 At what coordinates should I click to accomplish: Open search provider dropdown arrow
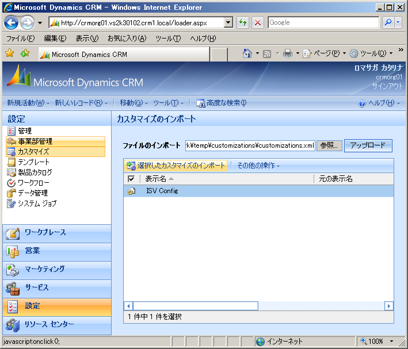[398, 22]
